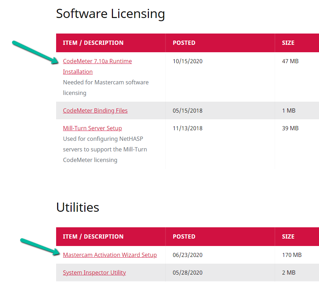This screenshot has width=319, height=282.
Task: Open the System Inspector Utility link
Action: (95, 272)
